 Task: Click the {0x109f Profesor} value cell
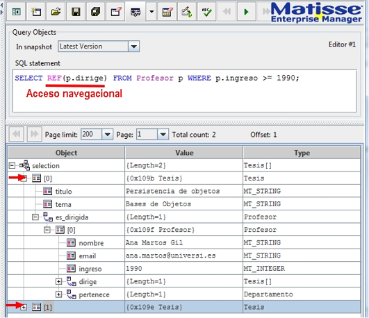coord(183,230)
